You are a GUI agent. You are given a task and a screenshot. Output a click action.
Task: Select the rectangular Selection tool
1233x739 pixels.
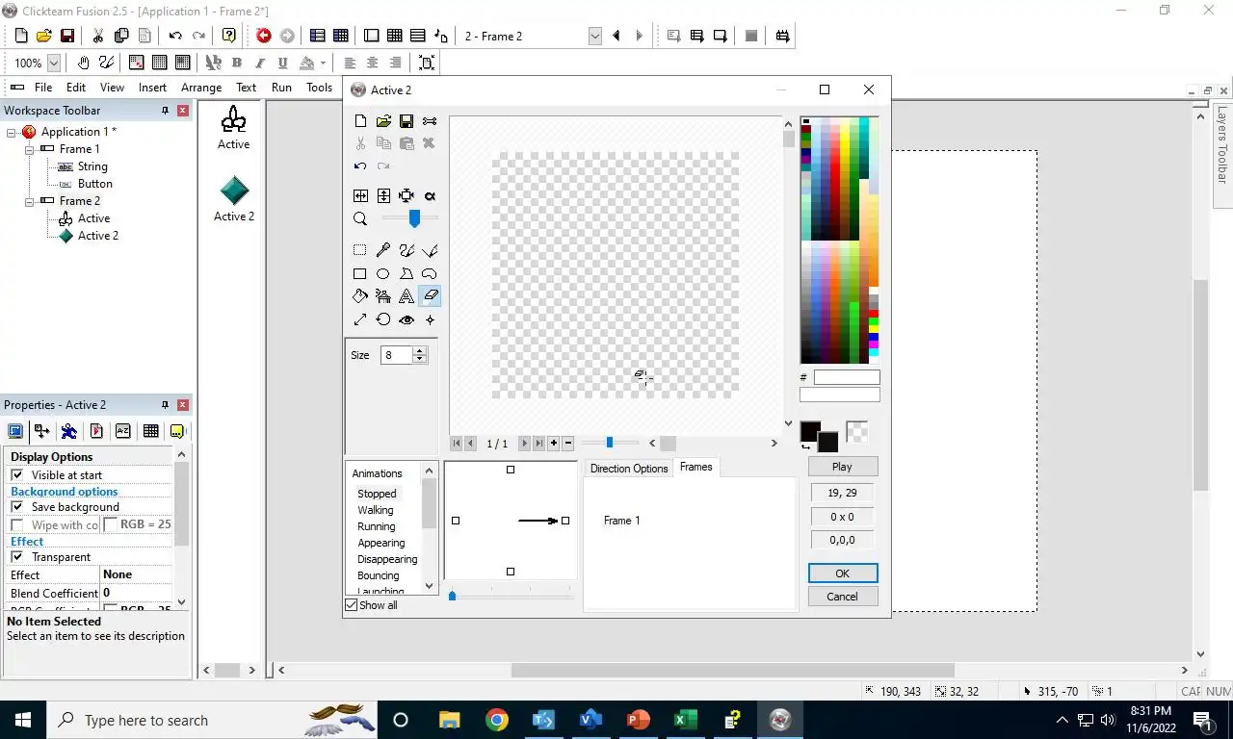click(360, 250)
